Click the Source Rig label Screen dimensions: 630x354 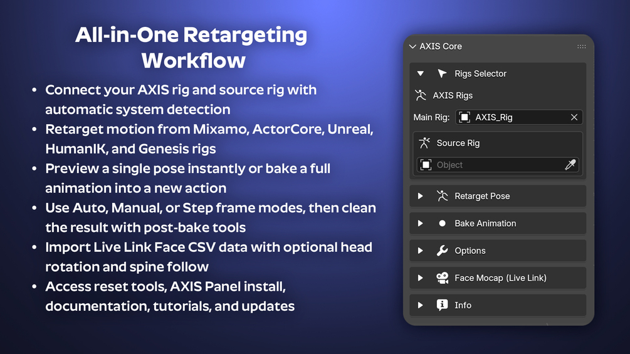[x=458, y=143]
